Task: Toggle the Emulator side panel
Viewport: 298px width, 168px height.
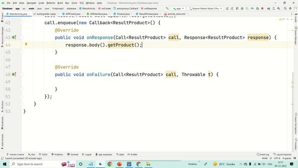Action: tap(296, 144)
